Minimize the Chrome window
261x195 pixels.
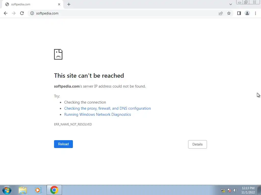pyautogui.click(x=240, y=2)
